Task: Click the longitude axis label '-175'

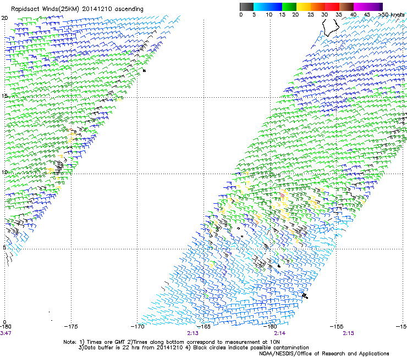Action: (71, 327)
